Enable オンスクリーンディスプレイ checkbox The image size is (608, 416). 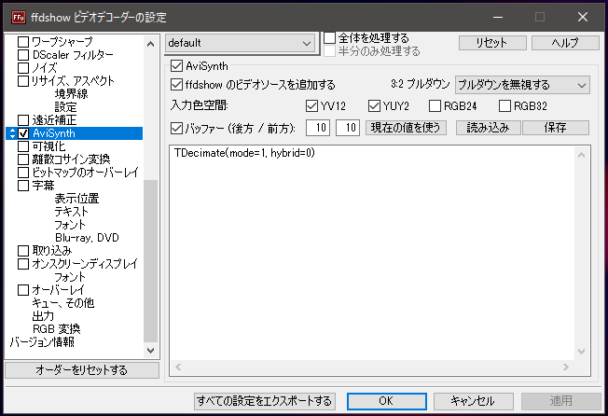(x=23, y=264)
